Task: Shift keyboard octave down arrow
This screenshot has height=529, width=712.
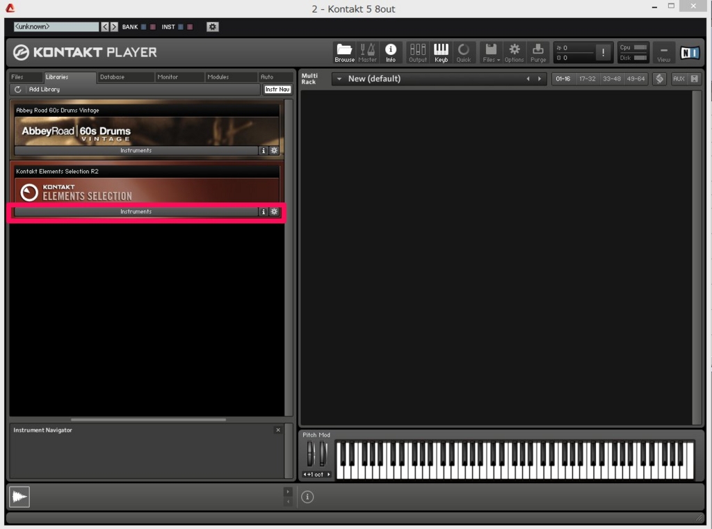Action: (x=305, y=475)
